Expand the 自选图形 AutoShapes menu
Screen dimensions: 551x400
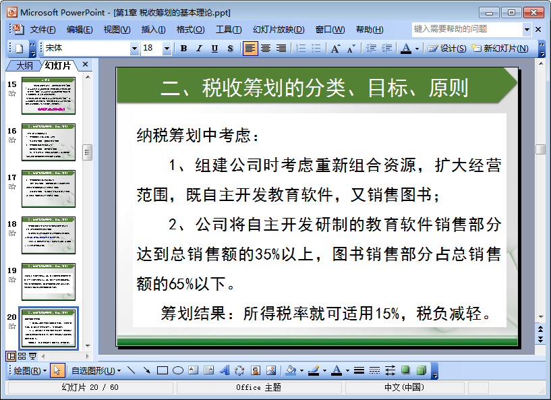pyautogui.click(x=96, y=370)
